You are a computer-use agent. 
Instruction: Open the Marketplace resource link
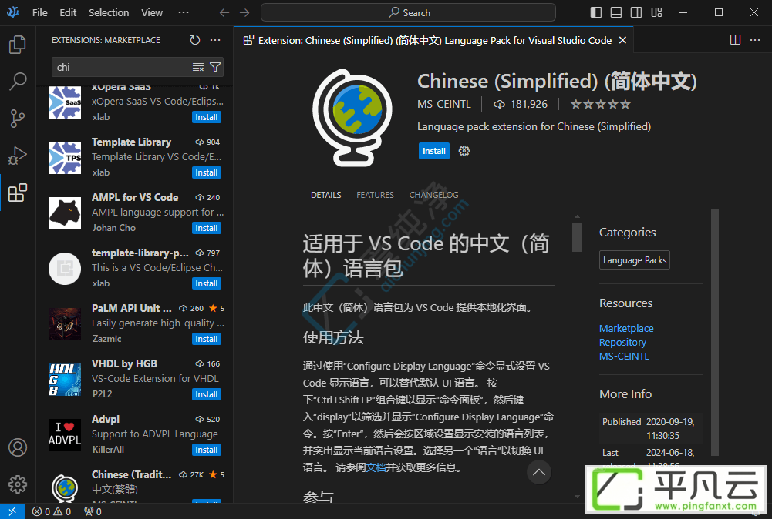tap(626, 328)
